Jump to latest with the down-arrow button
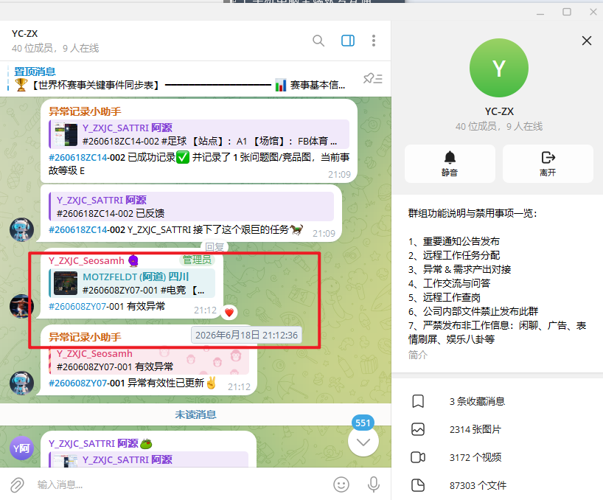Viewport: 603px width, 500px height. 363,442
